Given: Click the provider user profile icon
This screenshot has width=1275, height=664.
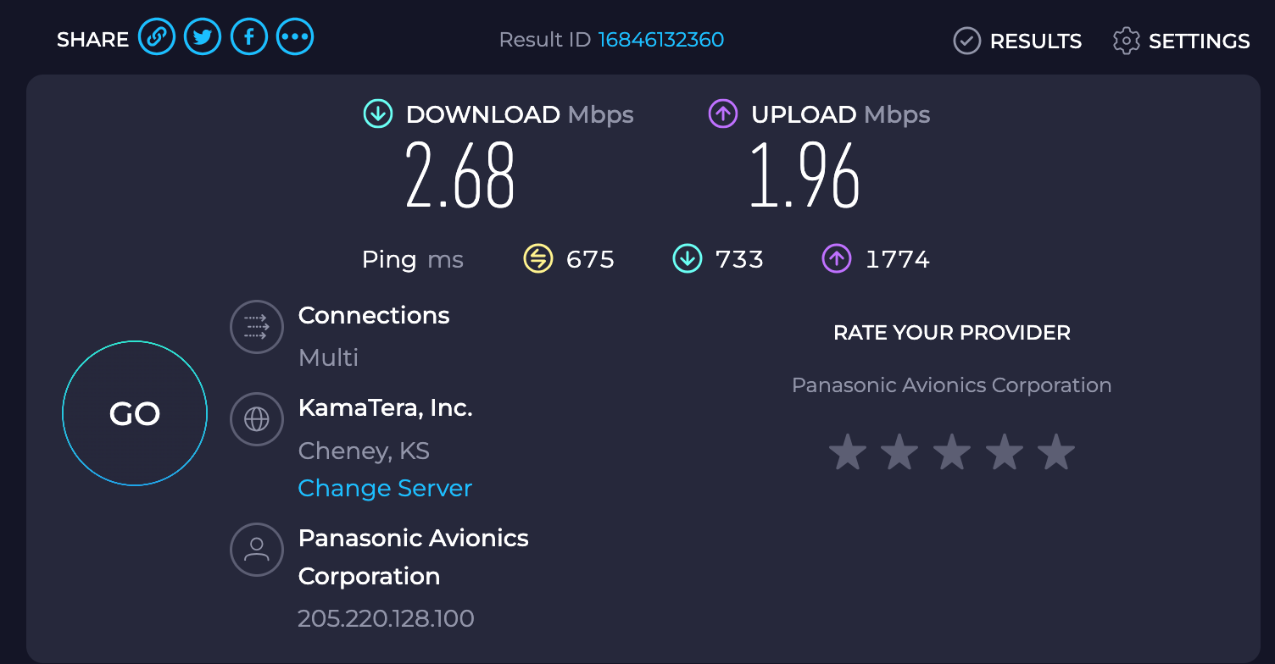Looking at the screenshot, I should click(256, 549).
